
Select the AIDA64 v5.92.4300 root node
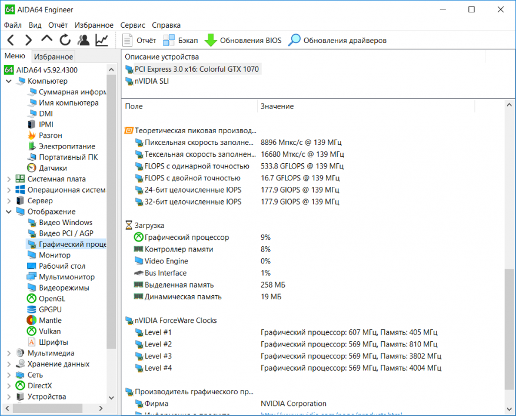click(41, 70)
